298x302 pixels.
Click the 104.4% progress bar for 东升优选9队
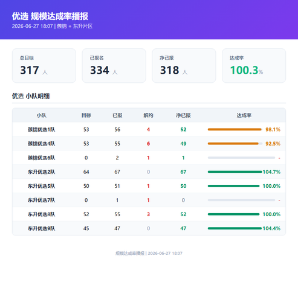point(235,228)
